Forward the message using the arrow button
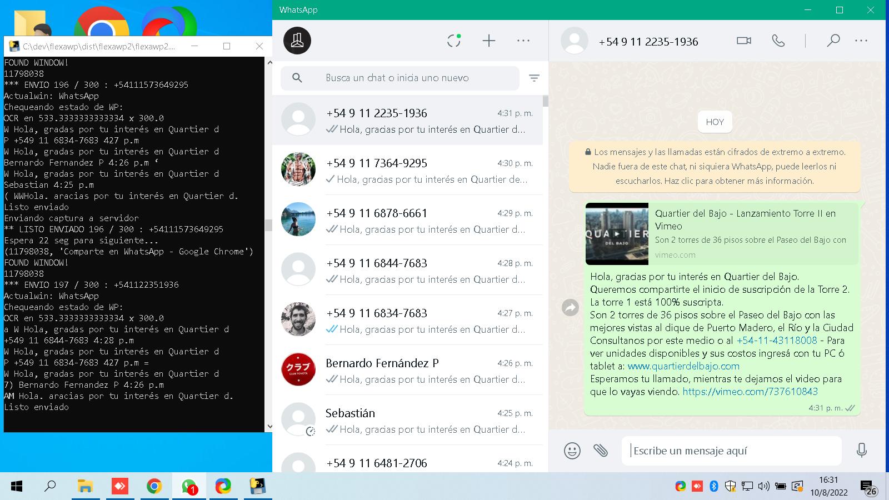The image size is (889, 500). click(x=571, y=307)
